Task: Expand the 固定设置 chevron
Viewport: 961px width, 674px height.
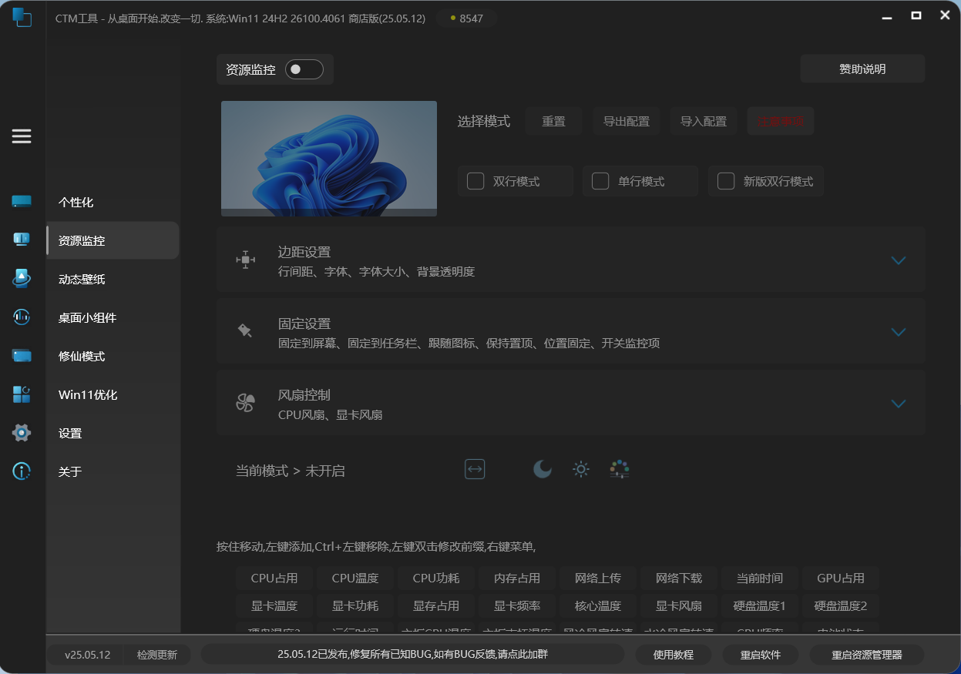Action: point(898,332)
